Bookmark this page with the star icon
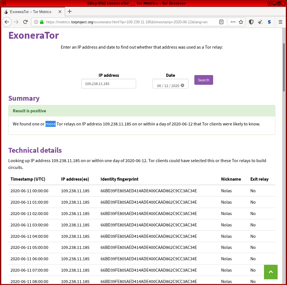This screenshot has height=285, width=287. tap(241, 22)
